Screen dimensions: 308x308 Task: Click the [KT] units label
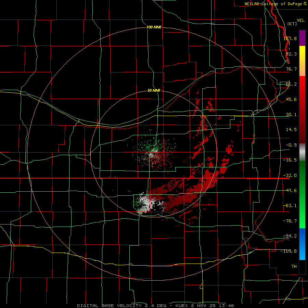(292, 24)
